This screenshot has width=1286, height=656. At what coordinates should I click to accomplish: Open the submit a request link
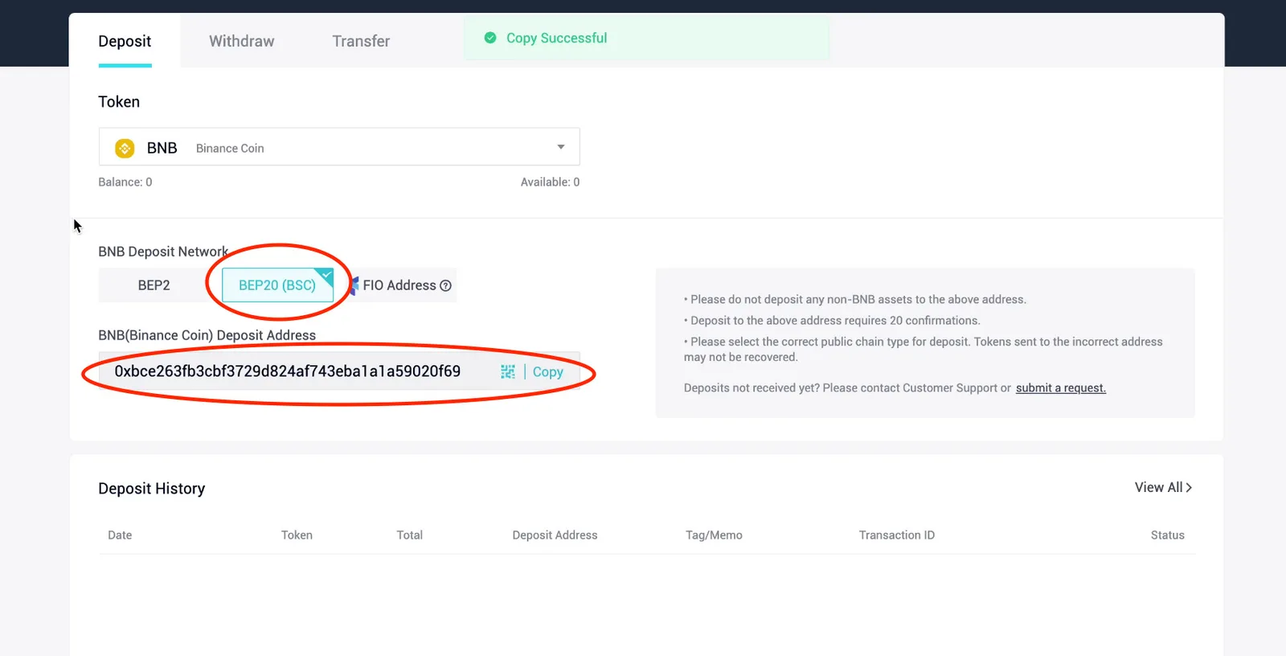click(x=1061, y=387)
